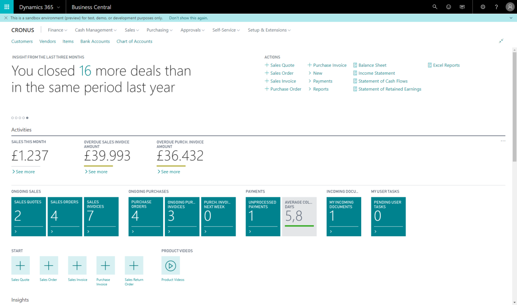Open the Chart of Accounts link
The image size is (517, 305).
pos(134,41)
